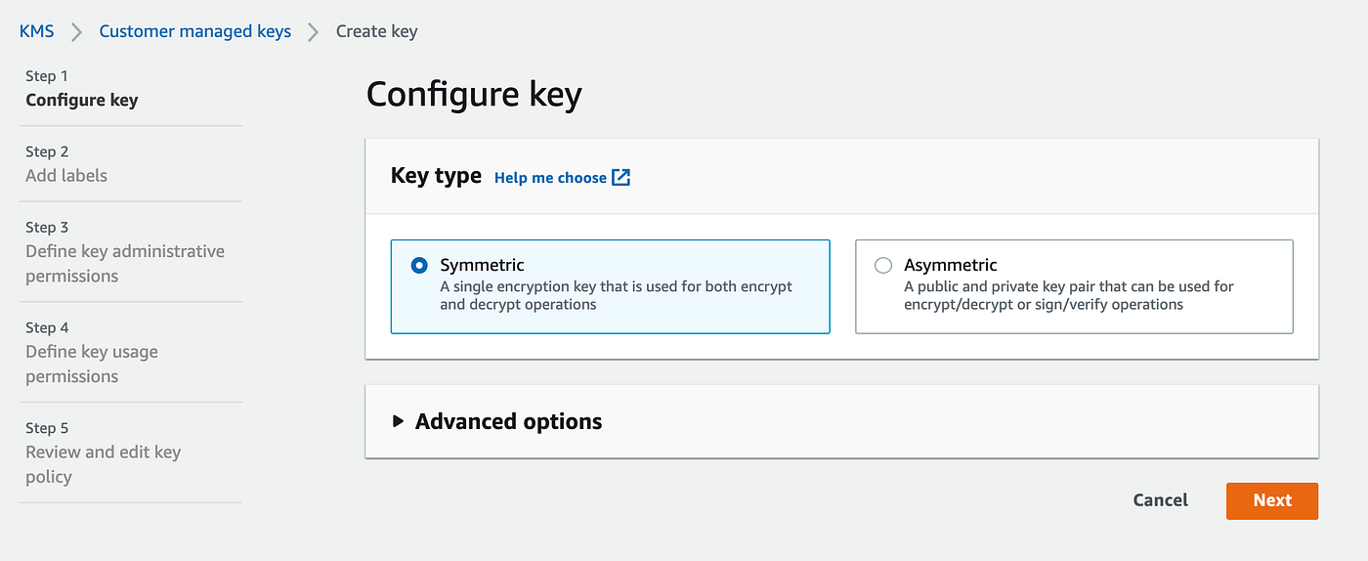This screenshot has height=561, width=1368.
Task: Open the KMS breadcrumb link
Action: tap(37, 31)
